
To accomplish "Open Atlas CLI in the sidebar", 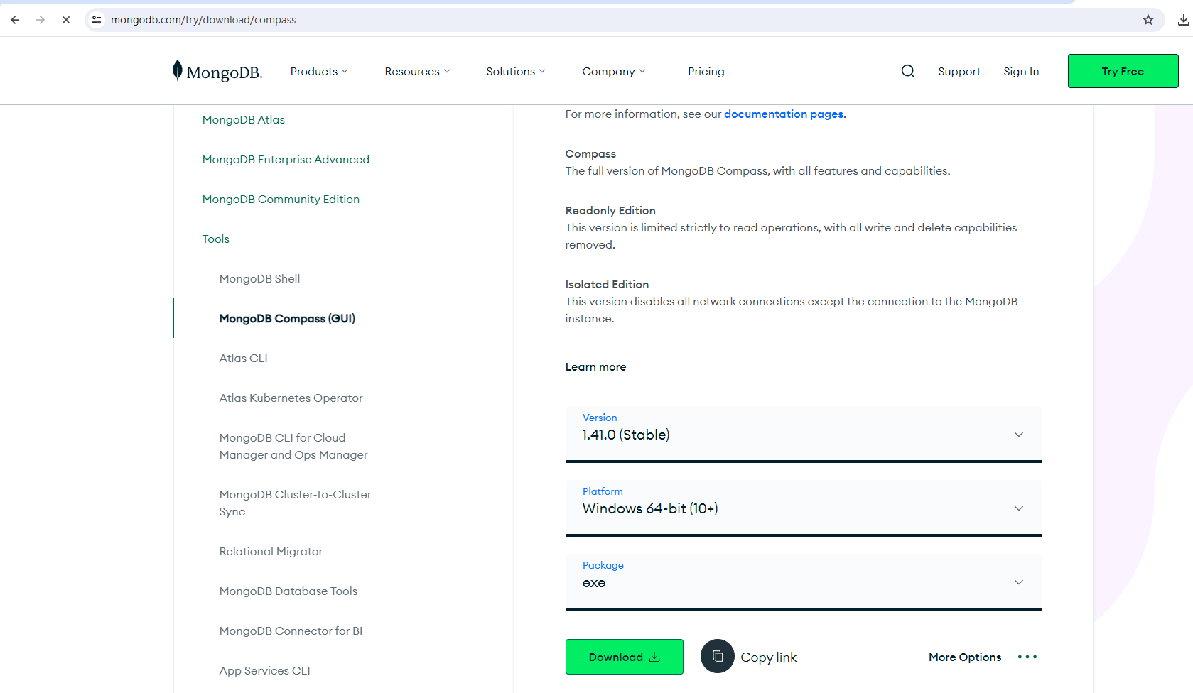I will tap(244, 358).
